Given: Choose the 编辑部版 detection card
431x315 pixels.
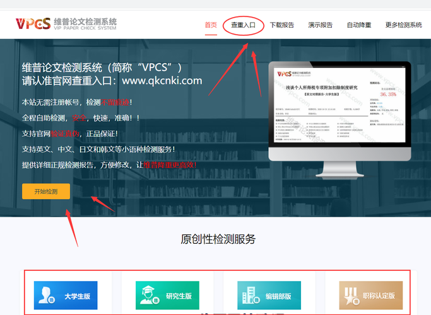Looking at the screenshot, I should (x=269, y=295).
